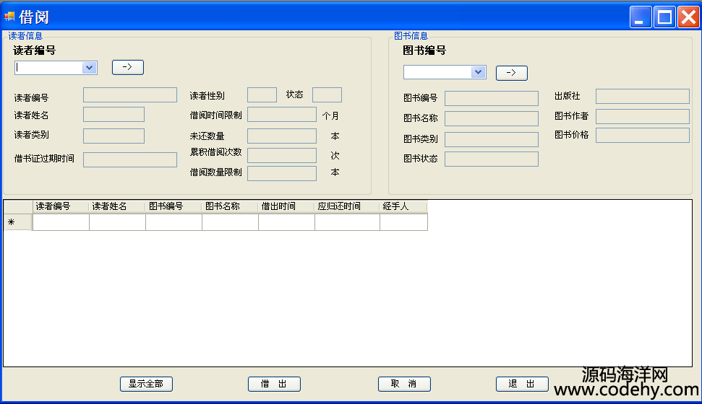Click the 累积借阅次数 input field
702x404 pixels.
coord(282,156)
